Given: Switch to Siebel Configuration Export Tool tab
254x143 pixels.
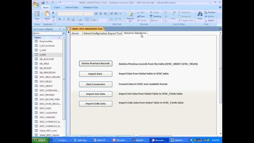Looking at the screenshot, I should [x=103, y=33].
